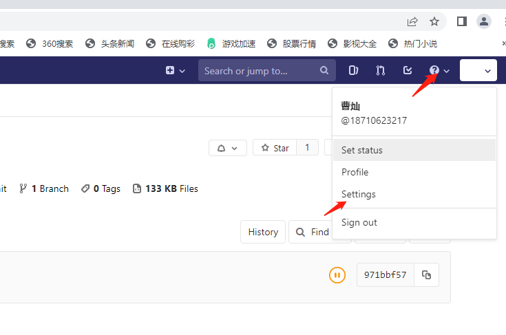Click the username @18710623217
Screen dimensions: 506x335
tap(374, 120)
